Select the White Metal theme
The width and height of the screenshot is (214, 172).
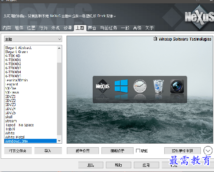(31, 137)
